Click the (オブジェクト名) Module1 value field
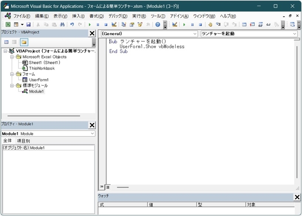The width and height of the screenshot is (302, 216). [x=62, y=148]
